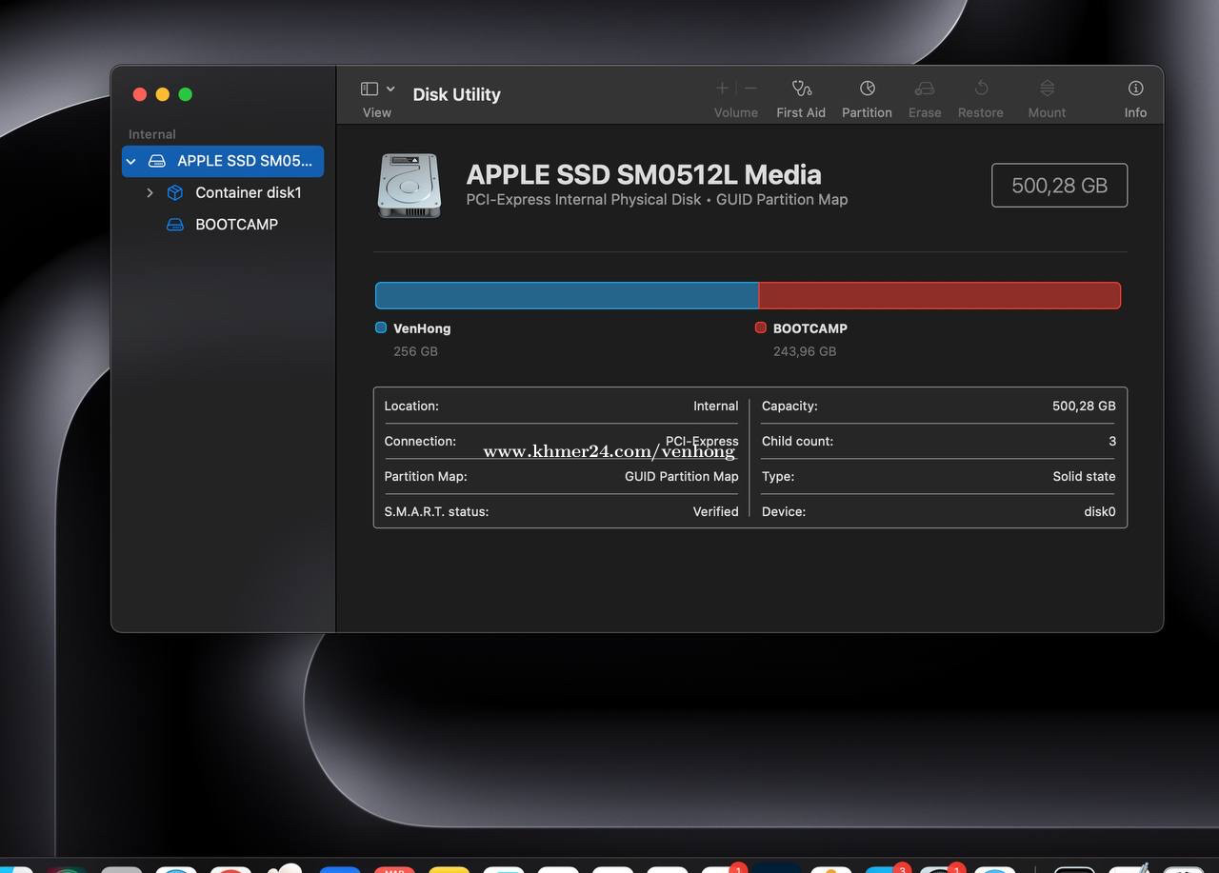
Task: Close the Disk Utility window red button
Action: click(140, 94)
